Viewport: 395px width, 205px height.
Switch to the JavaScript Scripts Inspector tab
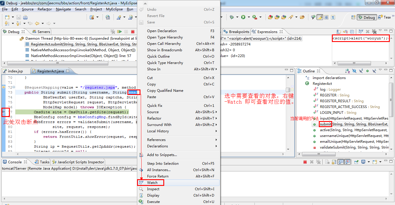[x=78, y=162]
